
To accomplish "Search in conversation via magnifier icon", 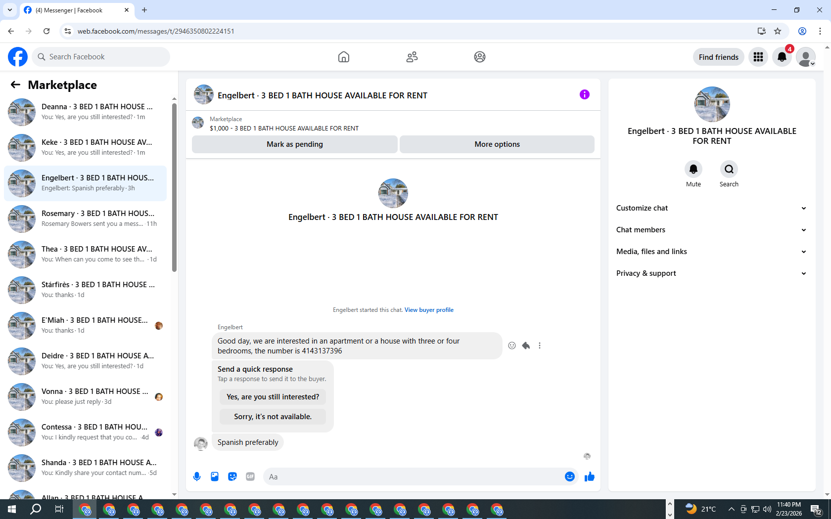I will click(729, 169).
